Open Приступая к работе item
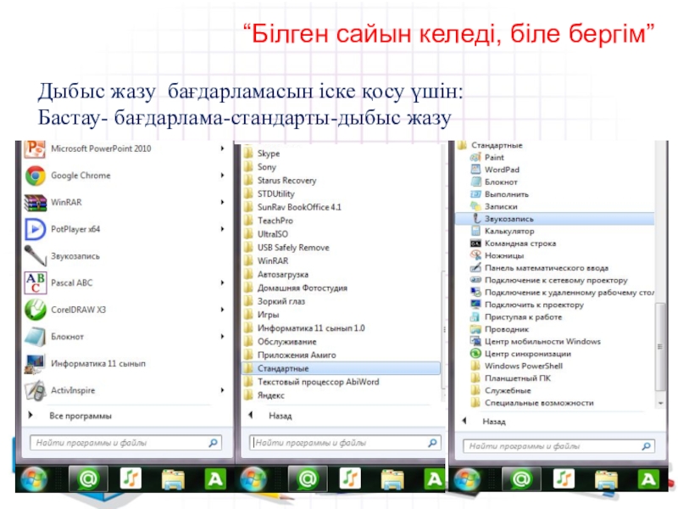Image resolution: width=678 pixels, height=509 pixels. click(516, 316)
